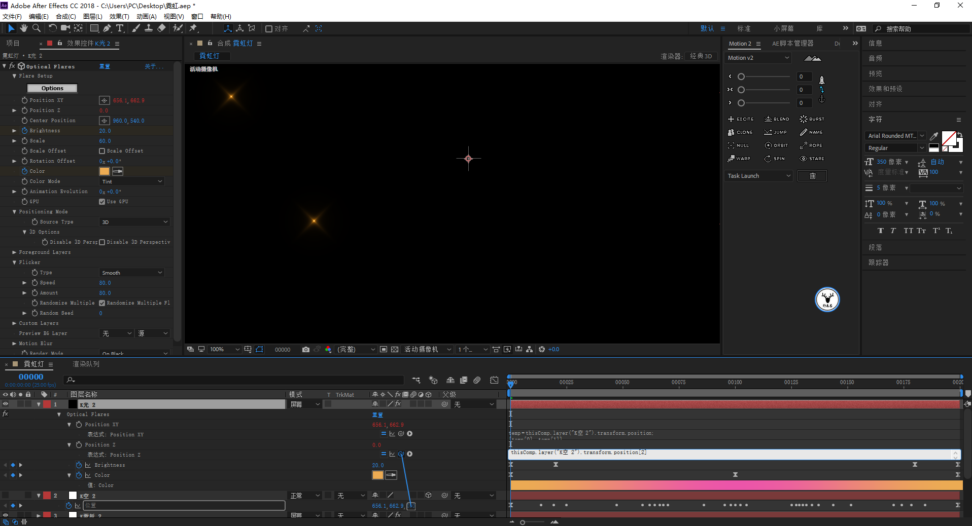The image size is (972, 526).
Task: Click the Motion v2 ROPE icon
Action: pyautogui.click(x=811, y=145)
